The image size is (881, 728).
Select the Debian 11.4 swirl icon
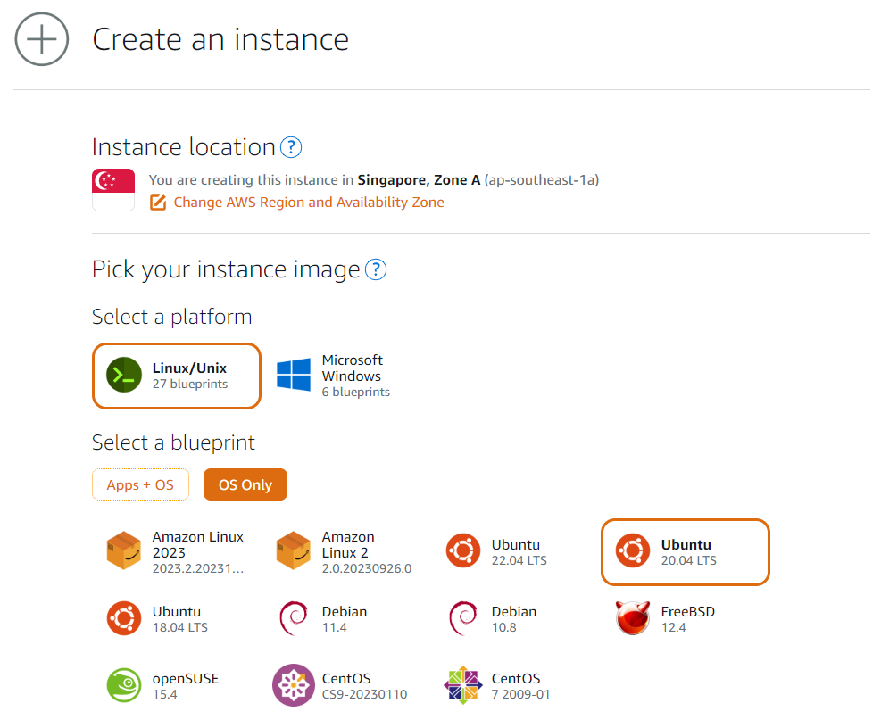[x=294, y=618]
